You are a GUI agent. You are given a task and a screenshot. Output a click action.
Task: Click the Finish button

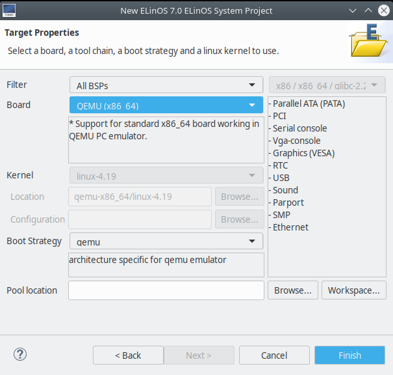349,355
